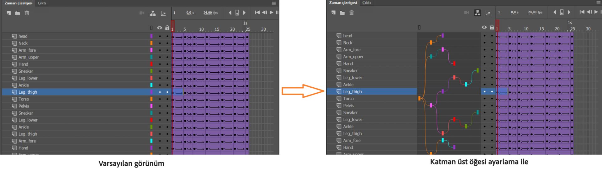Toggle visibility of all layers in parenting-view timeline
602x171 pixels.
[484, 27]
